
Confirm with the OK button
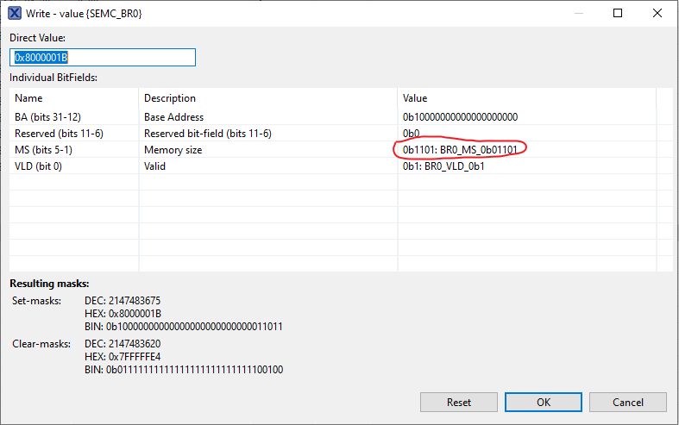(x=543, y=402)
